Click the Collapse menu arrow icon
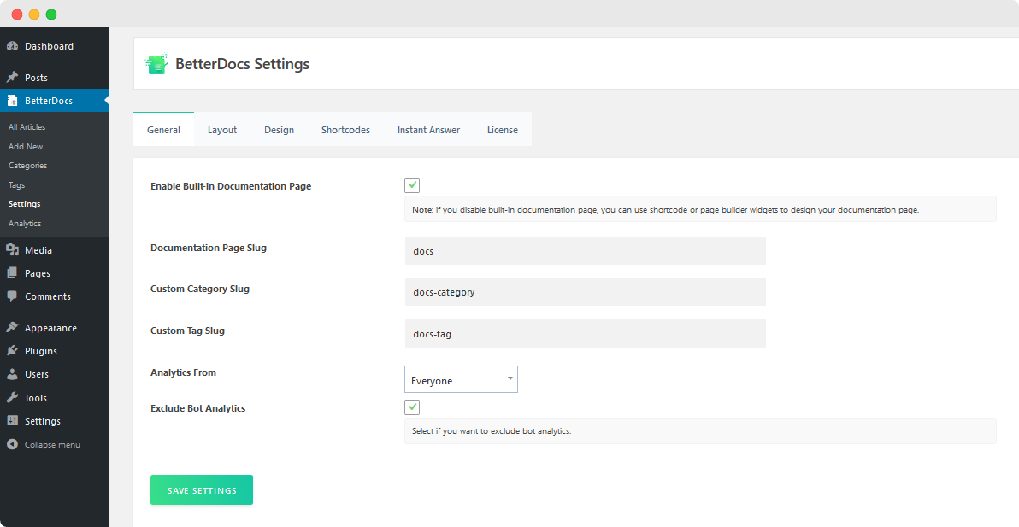This screenshot has height=527, width=1019. [x=12, y=444]
